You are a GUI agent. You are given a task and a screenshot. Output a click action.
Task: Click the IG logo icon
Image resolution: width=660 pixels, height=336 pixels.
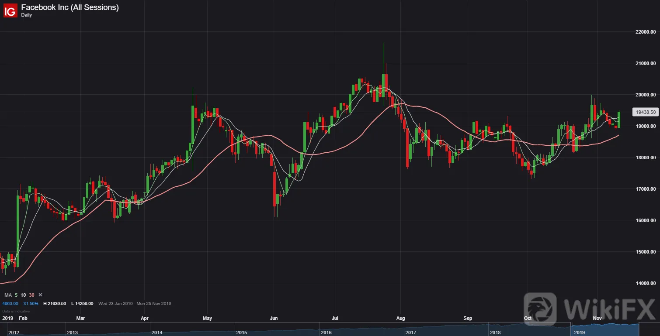pos(10,10)
